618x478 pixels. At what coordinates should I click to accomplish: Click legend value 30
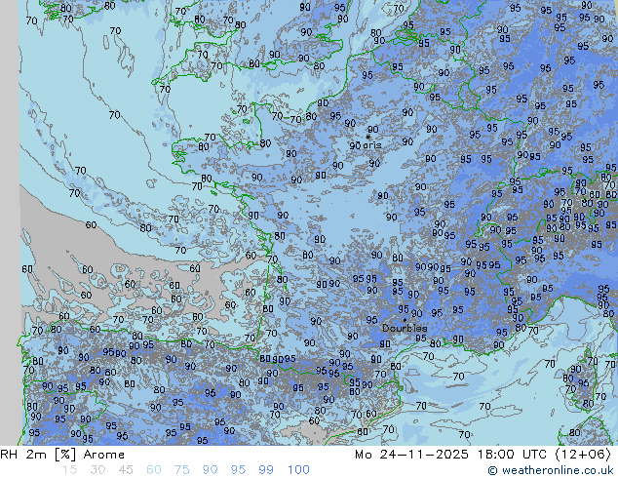pos(97,470)
